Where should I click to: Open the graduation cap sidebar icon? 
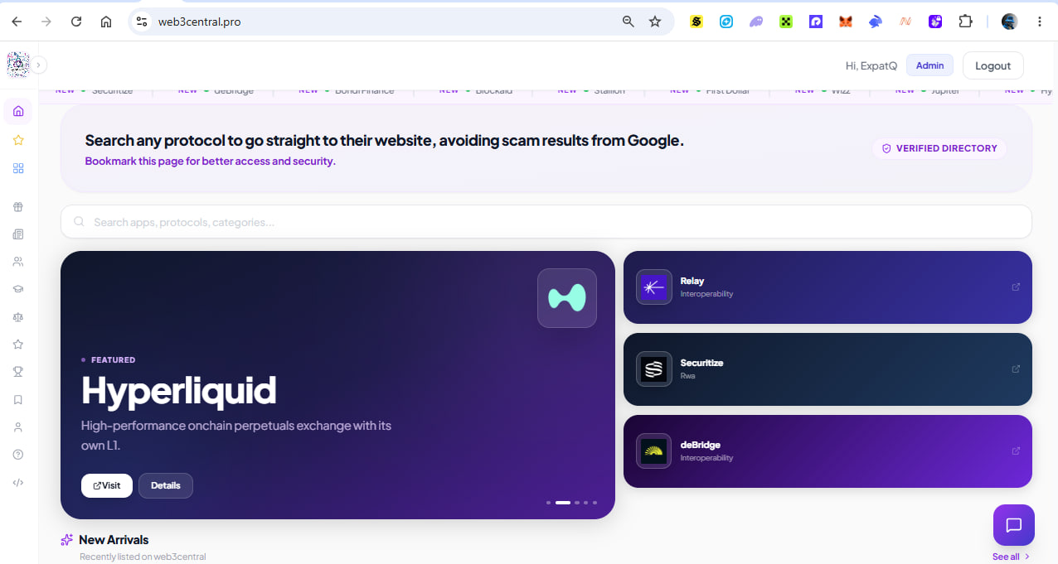point(18,289)
